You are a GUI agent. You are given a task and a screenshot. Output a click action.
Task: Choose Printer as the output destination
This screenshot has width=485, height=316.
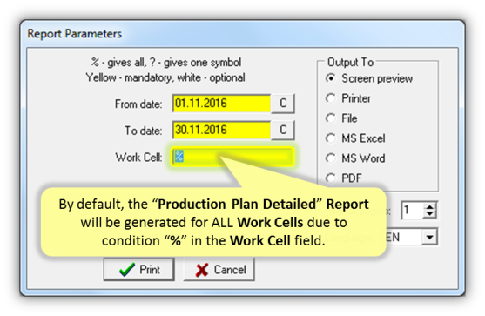[x=331, y=98]
